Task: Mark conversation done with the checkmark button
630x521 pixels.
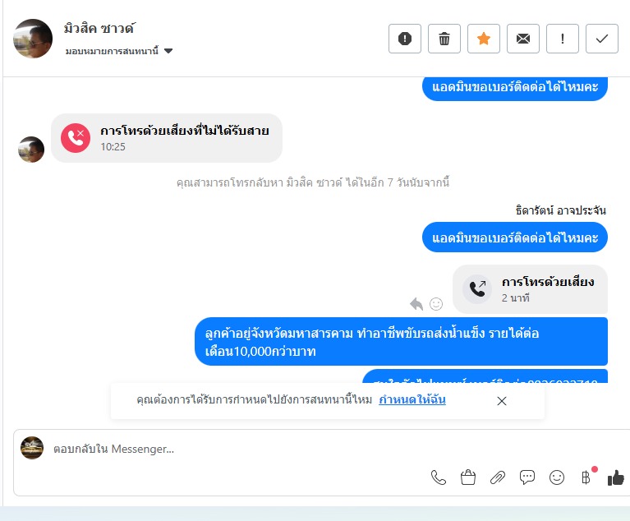Action: 601,39
